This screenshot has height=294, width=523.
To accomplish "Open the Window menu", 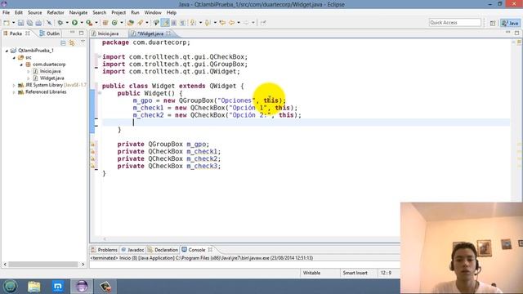I will (153, 13).
